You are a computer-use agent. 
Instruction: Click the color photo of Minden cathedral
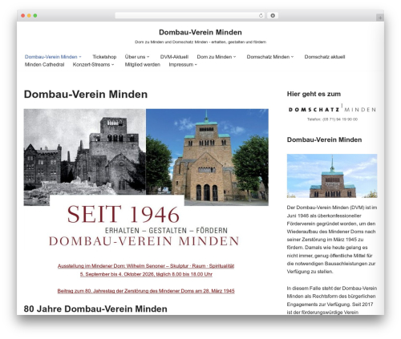[207, 157]
